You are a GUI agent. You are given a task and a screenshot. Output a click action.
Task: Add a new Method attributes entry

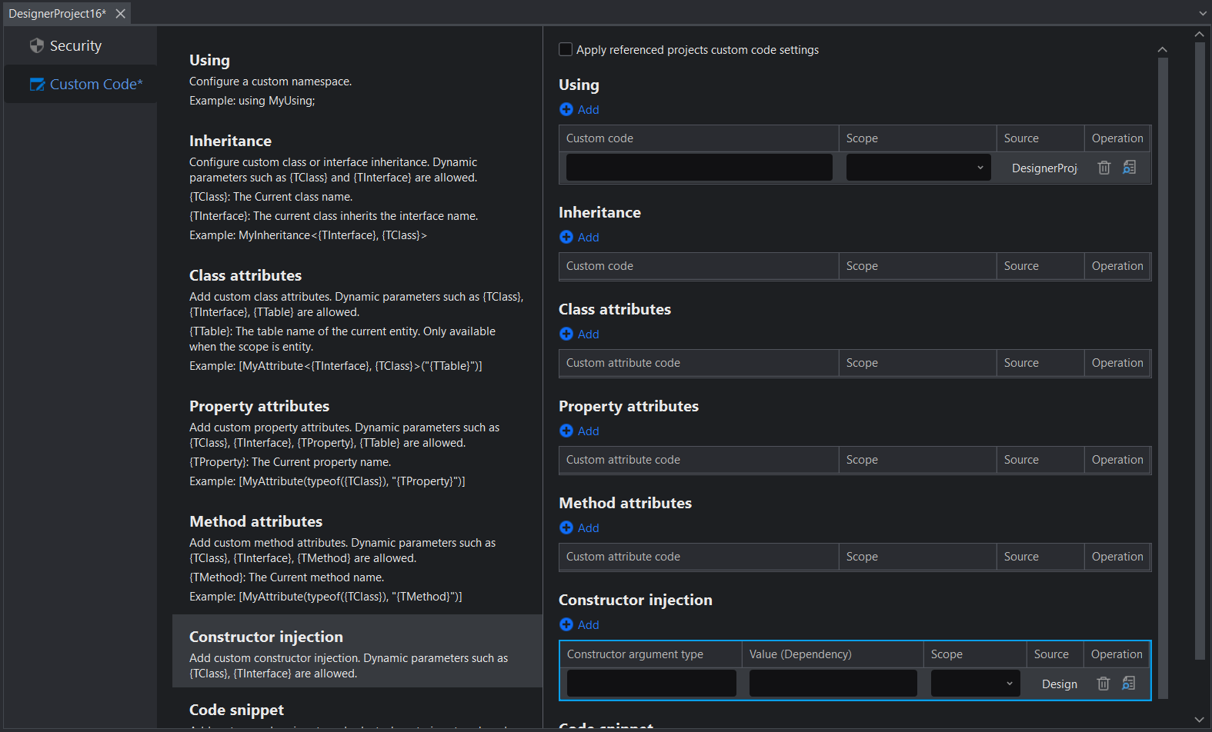pyautogui.click(x=579, y=527)
